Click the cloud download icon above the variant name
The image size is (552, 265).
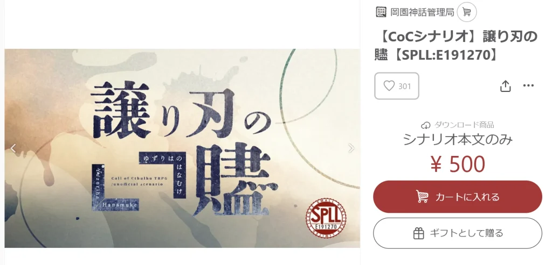point(426,125)
